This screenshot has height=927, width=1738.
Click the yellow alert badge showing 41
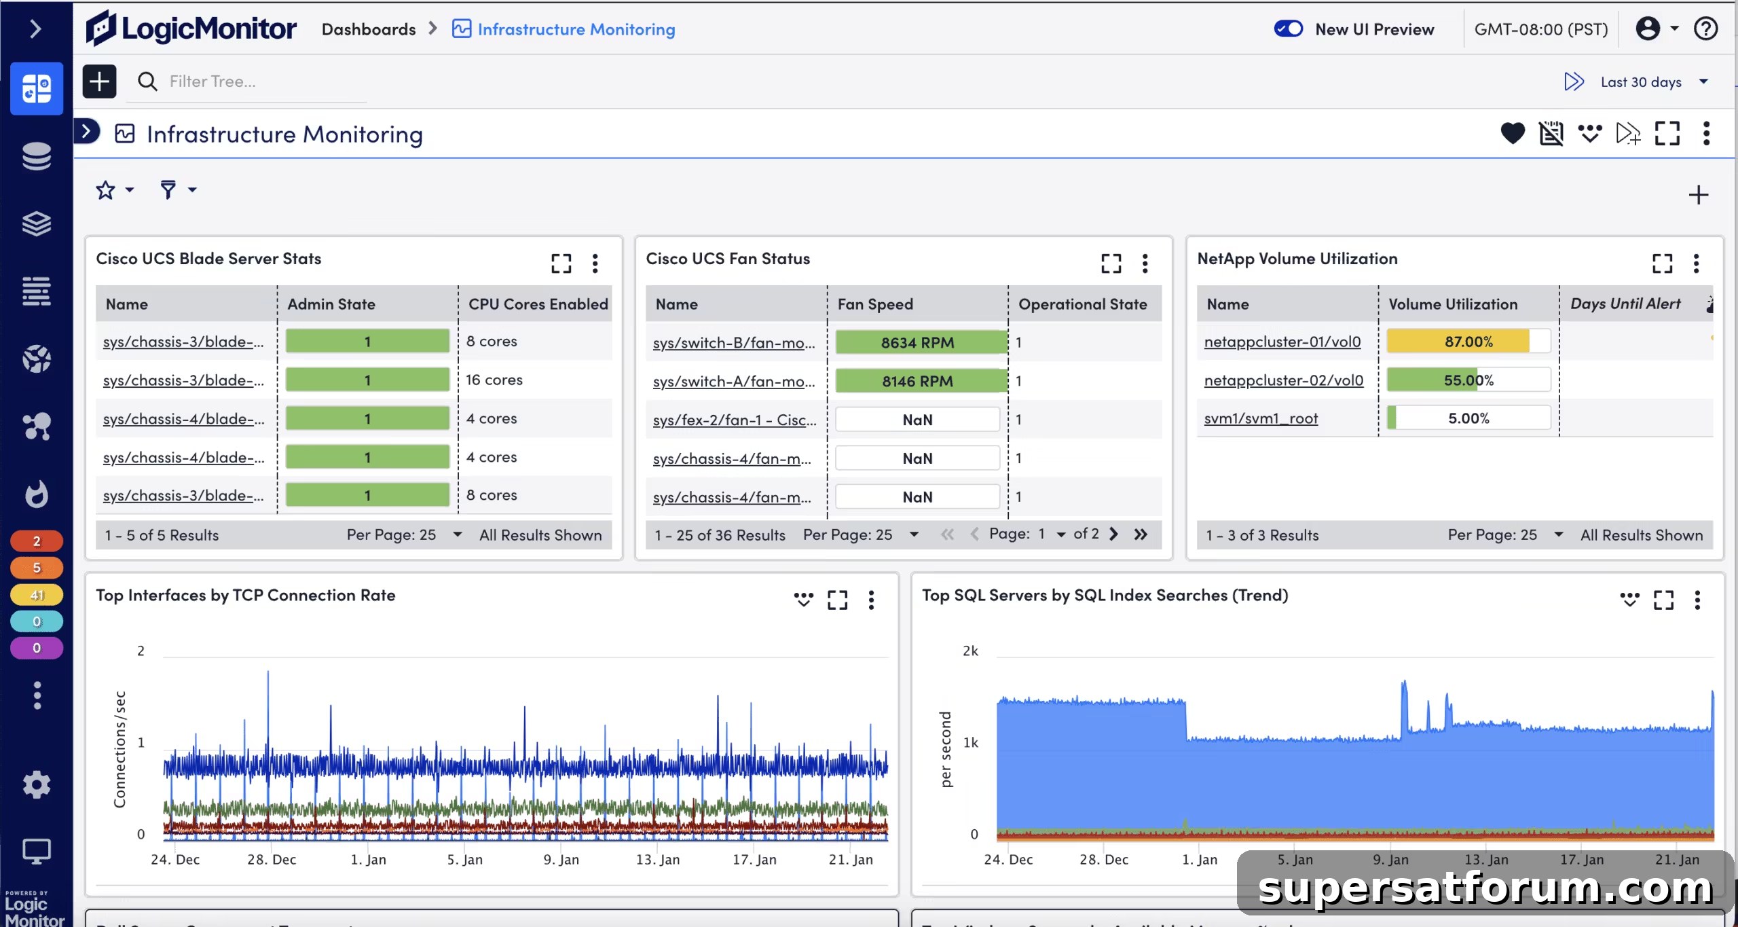tap(37, 595)
